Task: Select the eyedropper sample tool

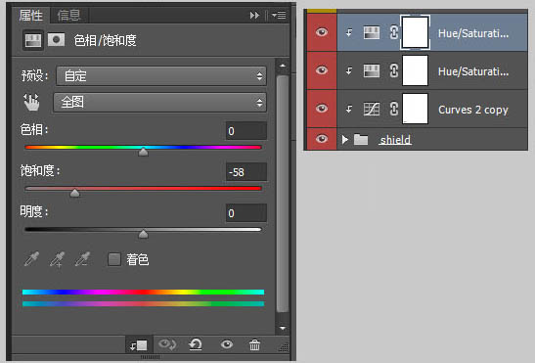Action: tap(31, 259)
